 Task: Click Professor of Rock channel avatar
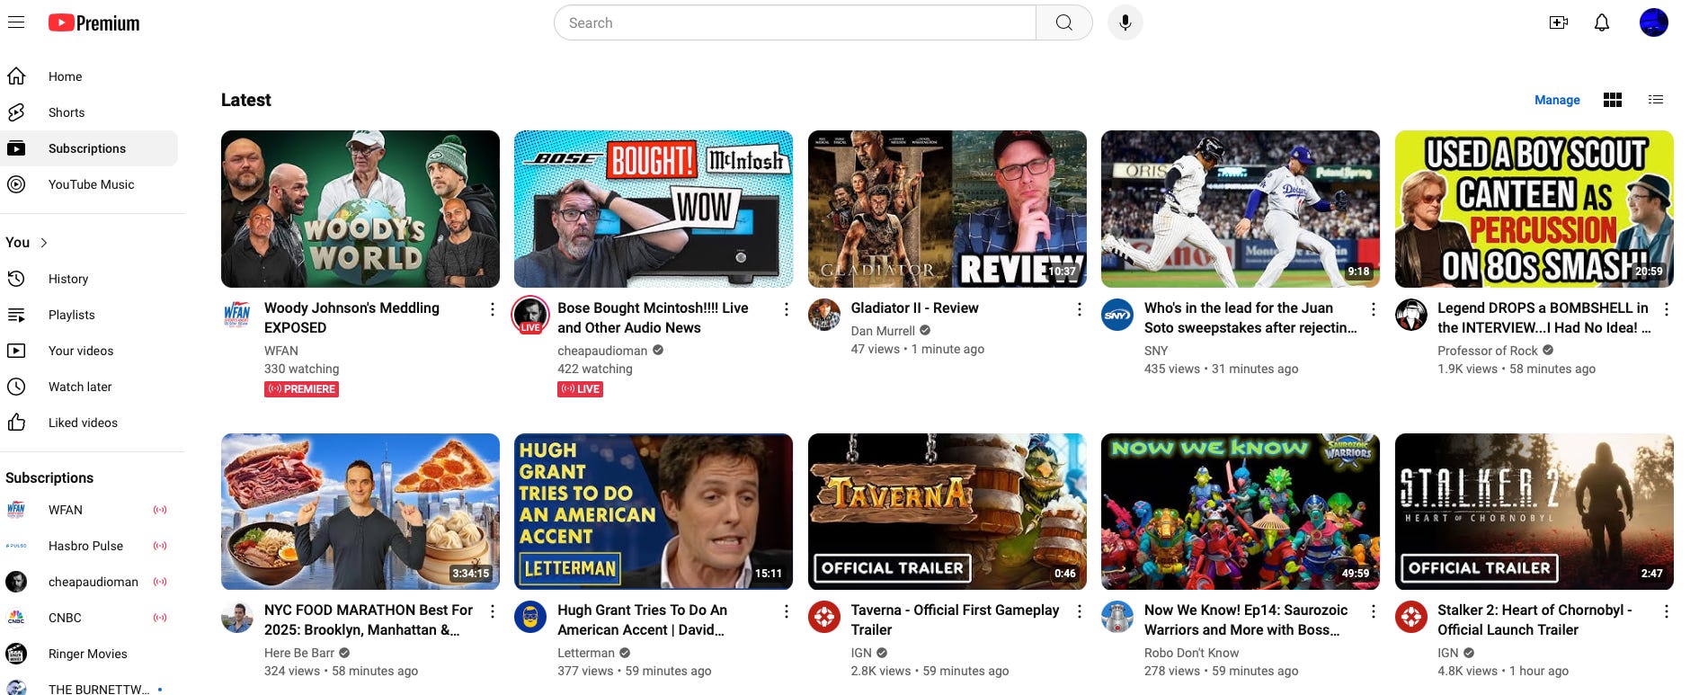coord(1411,315)
